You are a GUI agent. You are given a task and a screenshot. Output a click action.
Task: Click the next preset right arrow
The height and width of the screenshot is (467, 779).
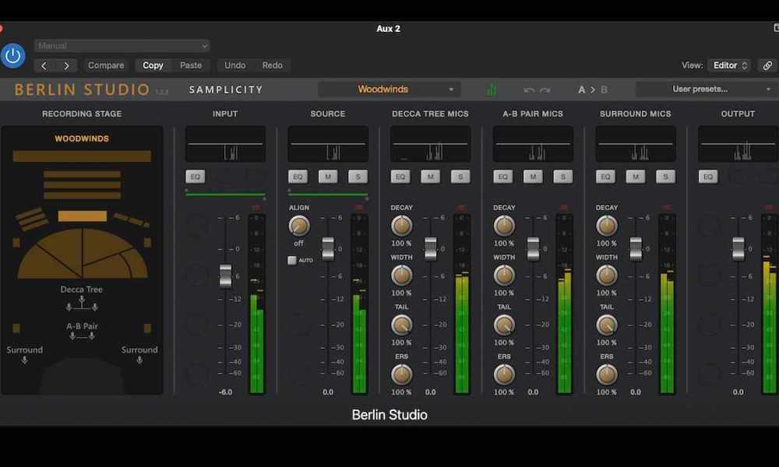pos(67,66)
